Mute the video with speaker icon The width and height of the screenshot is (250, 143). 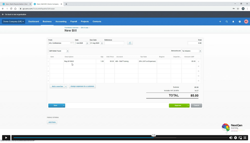tap(231, 138)
